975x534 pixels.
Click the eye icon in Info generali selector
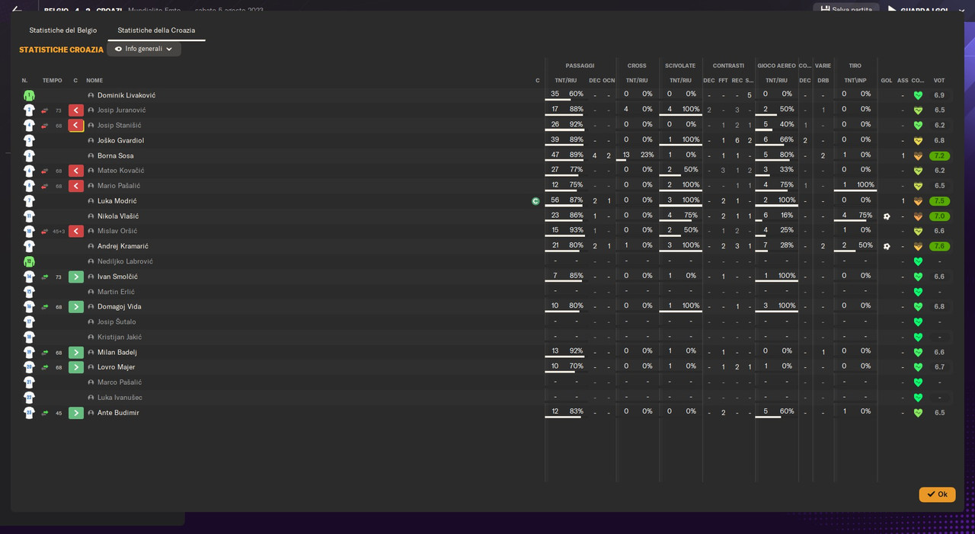coord(118,49)
